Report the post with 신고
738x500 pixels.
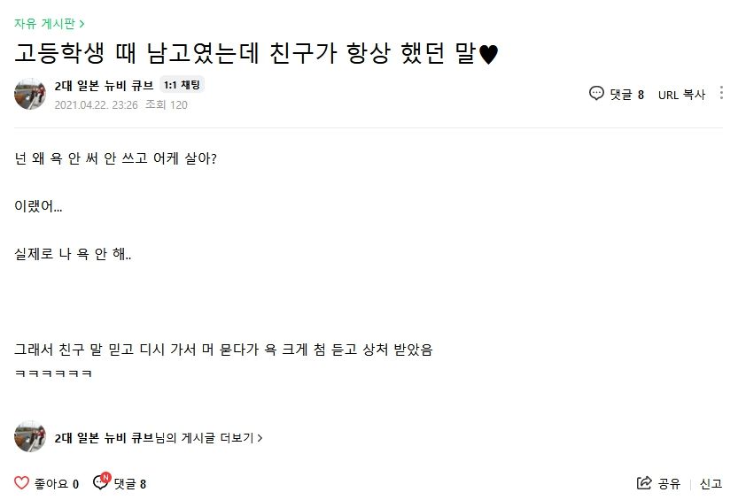(711, 484)
